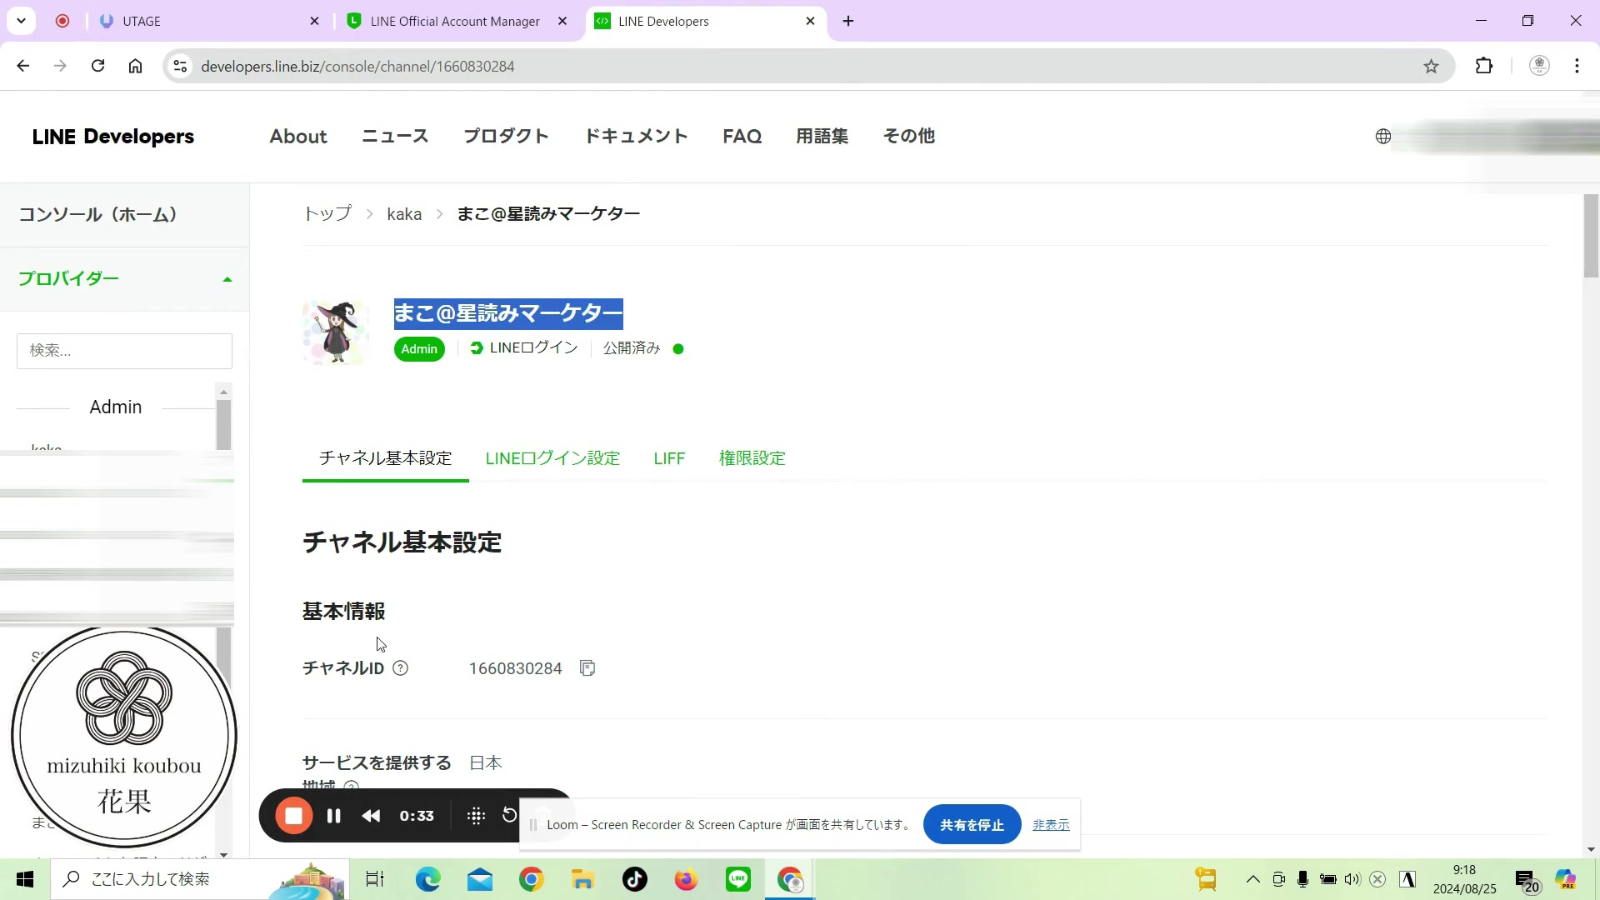Click the sidebar search field
Image resolution: width=1600 pixels, height=900 pixels.
[123, 350]
